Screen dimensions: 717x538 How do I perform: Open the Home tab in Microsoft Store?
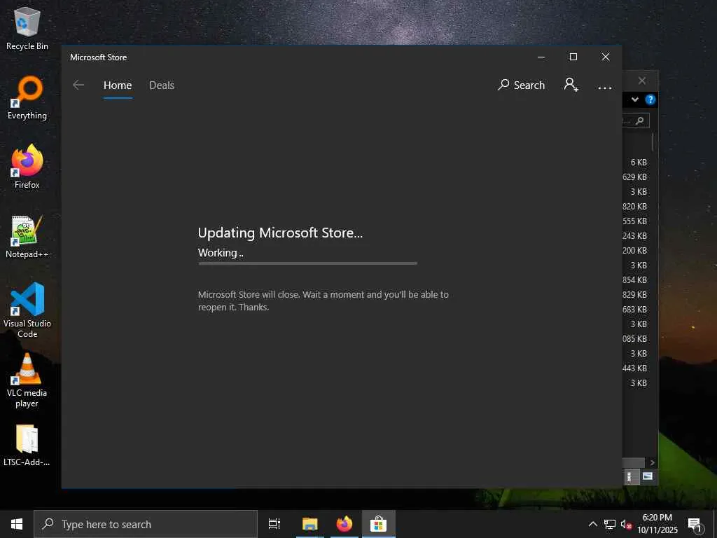[118, 85]
